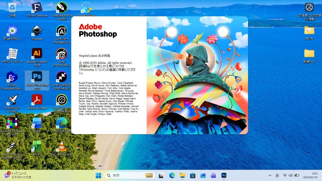This screenshot has height=181, width=322.
Task: Click the Floriani Software desktop icon
Action: point(37,7)
